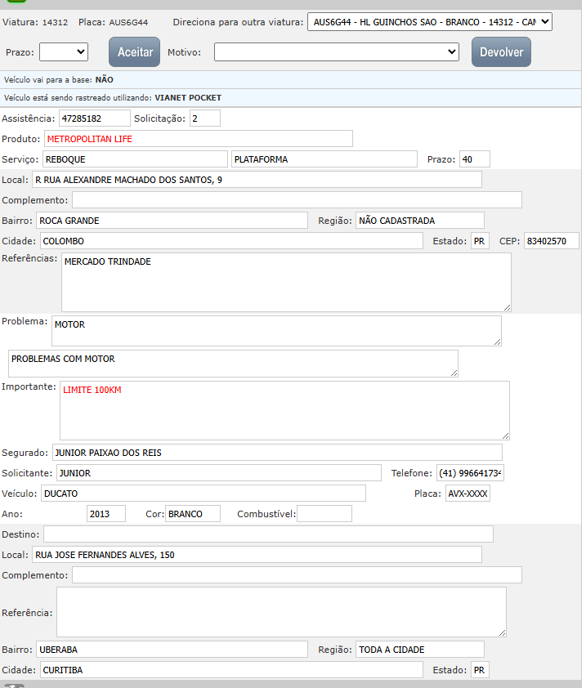
Task: Focus the Serviço field containing REBOQUE
Action: click(x=134, y=159)
